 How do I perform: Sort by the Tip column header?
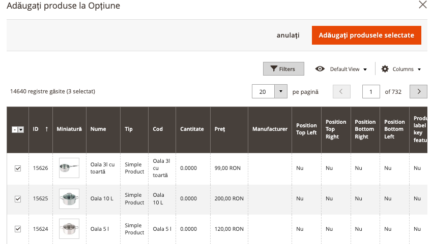coord(134,129)
